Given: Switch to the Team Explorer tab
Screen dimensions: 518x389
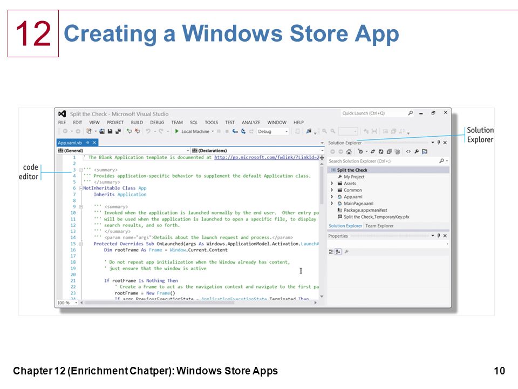Looking at the screenshot, I should (379, 226).
